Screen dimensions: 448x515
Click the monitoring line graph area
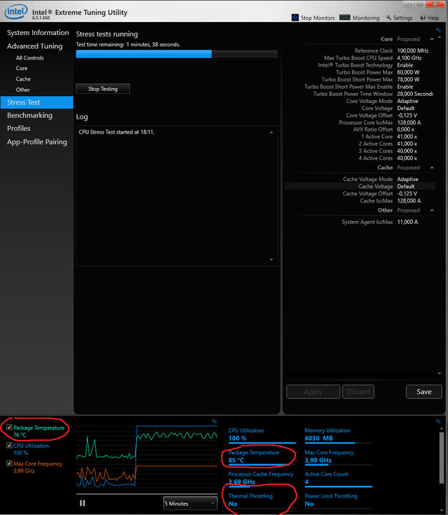pos(147,457)
